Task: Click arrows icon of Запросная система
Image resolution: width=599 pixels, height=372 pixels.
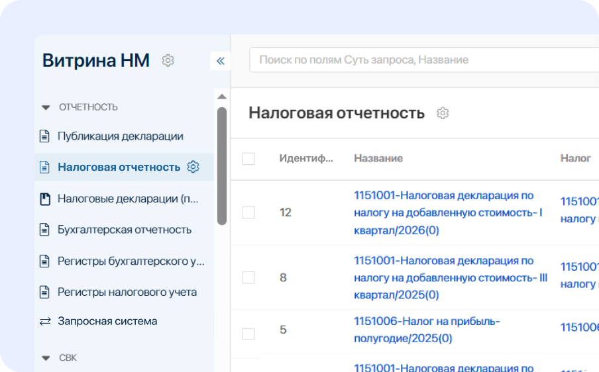Action: (x=45, y=321)
